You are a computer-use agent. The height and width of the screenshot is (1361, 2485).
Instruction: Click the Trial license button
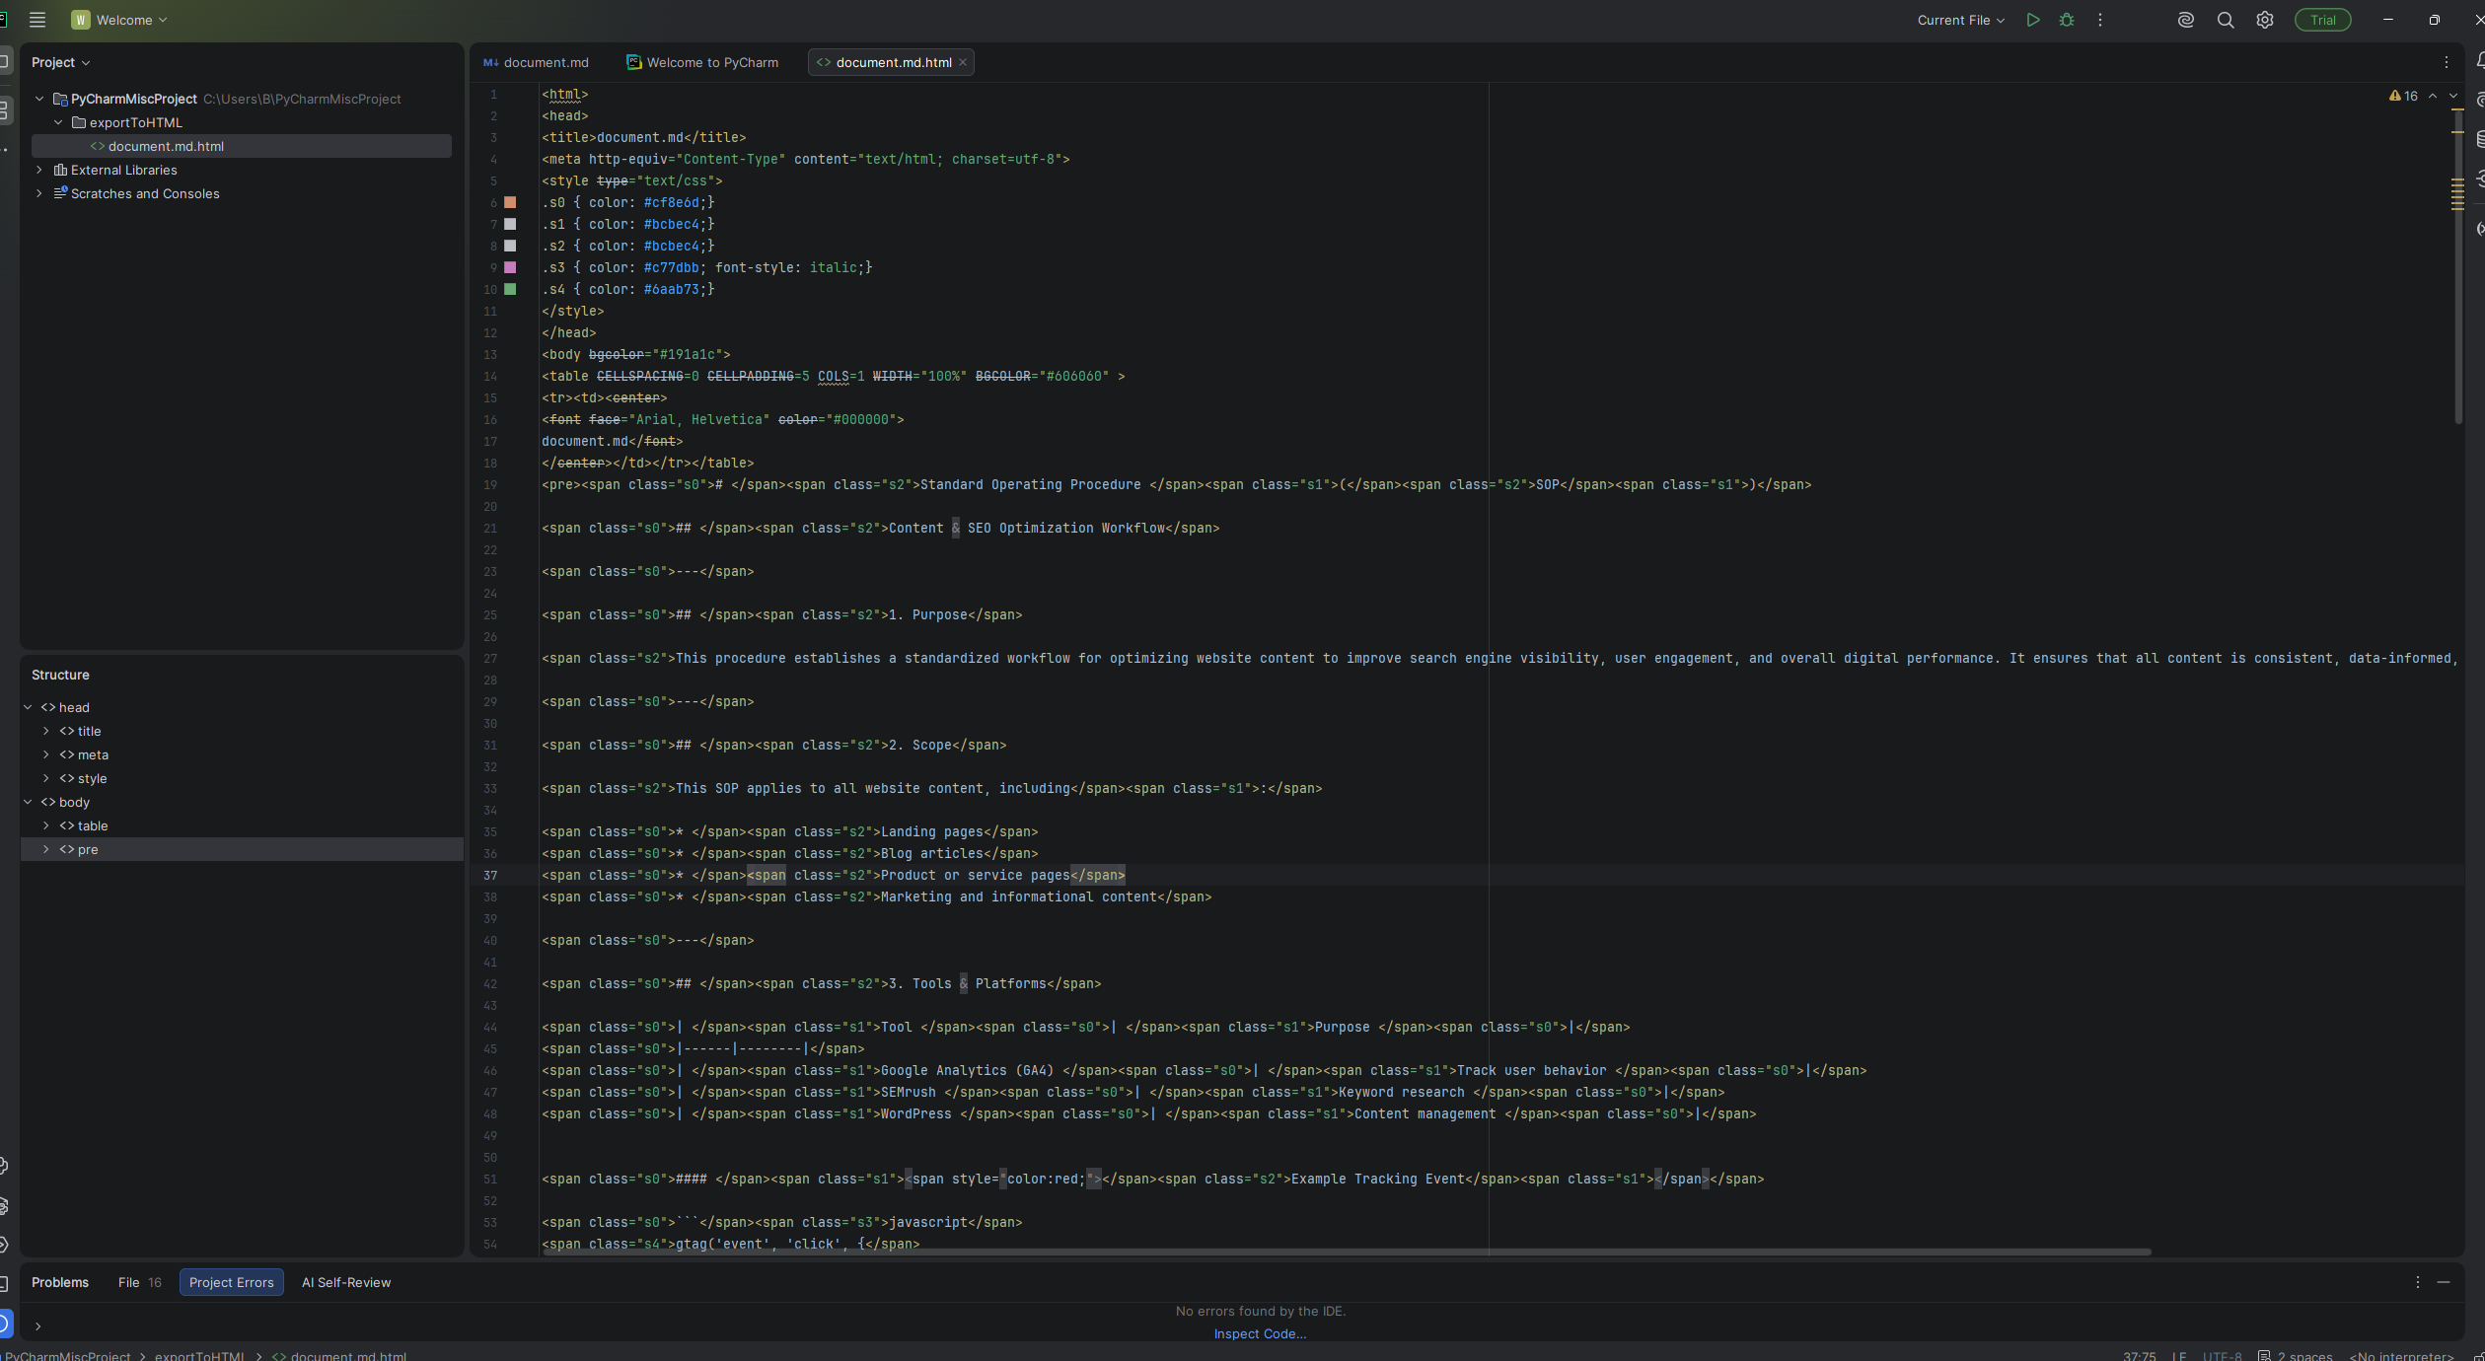pyautogui.click(x=2323, y=20)
